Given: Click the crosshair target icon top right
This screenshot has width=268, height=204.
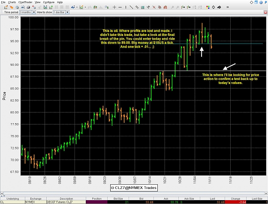Looking at the screenshot, I should pyautogui.click(x=251, y=3).
